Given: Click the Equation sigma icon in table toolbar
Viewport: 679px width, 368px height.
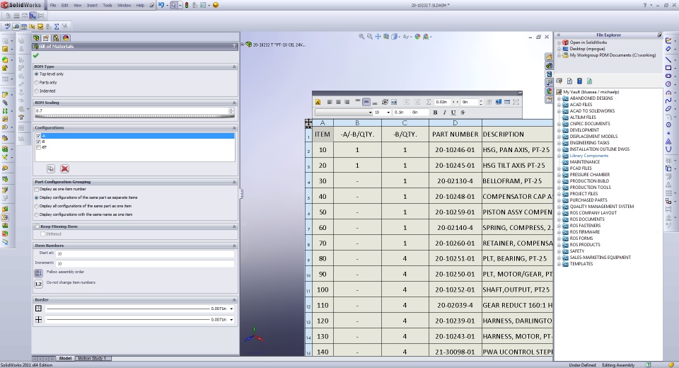Looking at the screenshot, I should (x=429, y=103).
